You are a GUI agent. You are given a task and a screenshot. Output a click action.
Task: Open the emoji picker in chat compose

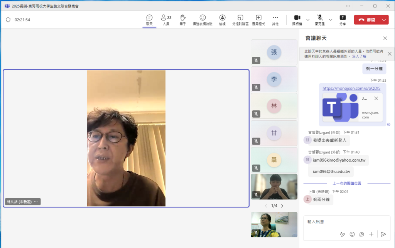pos(352,234)
